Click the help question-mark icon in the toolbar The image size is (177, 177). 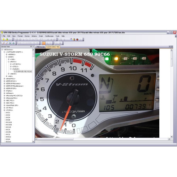click(x=71, y=40)
